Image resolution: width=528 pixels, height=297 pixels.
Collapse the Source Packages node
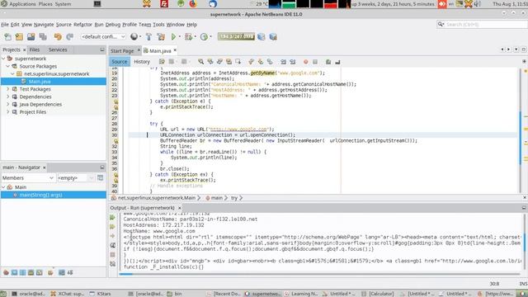click(8, 66)
